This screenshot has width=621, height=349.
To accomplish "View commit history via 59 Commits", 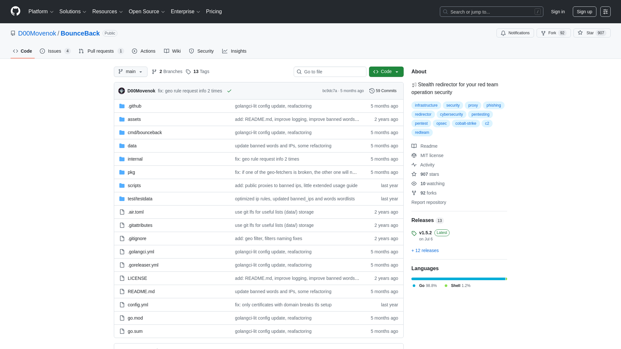I will pyautogui.click(x=383, y=91).
